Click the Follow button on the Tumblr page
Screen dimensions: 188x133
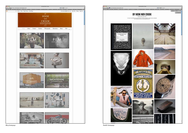click(x=173, y=11)
